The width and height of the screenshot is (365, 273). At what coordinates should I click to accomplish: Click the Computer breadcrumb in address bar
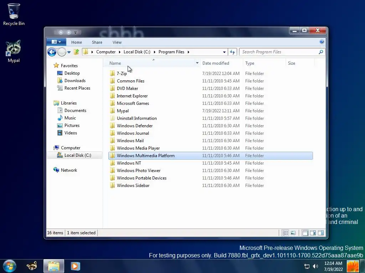click(106, 52)
